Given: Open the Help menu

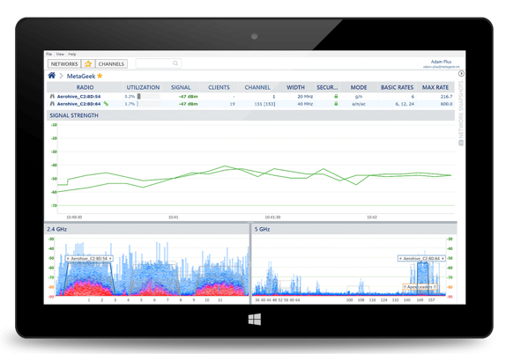Looking at the screenshot, I should click(72, 55).
